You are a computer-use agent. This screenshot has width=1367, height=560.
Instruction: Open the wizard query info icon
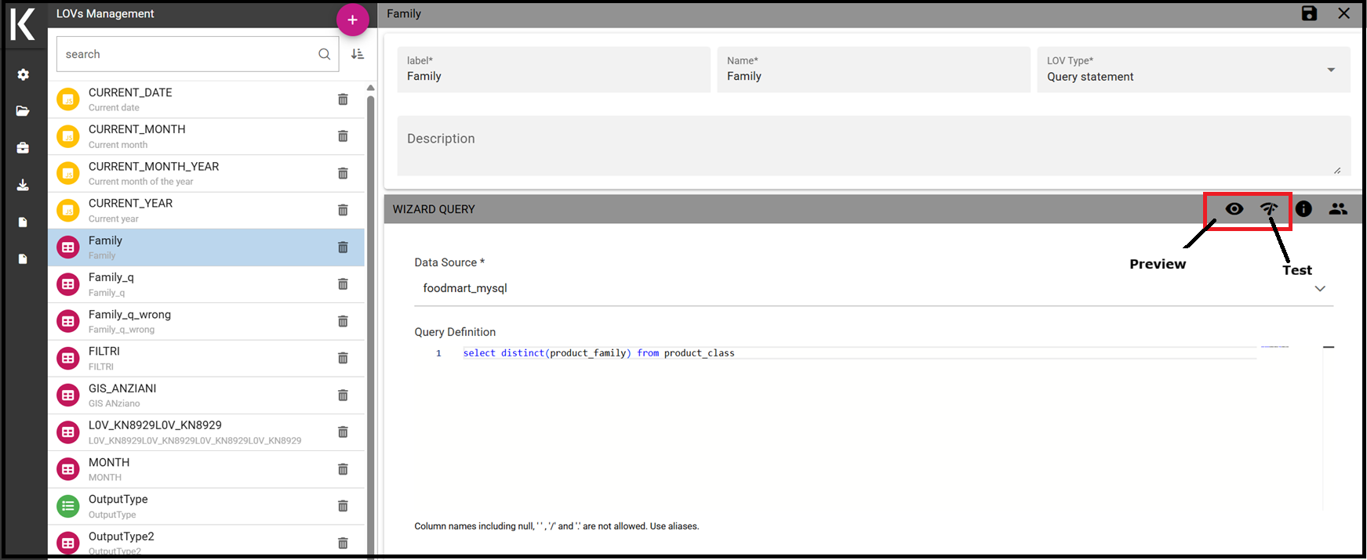(1303, 209)
